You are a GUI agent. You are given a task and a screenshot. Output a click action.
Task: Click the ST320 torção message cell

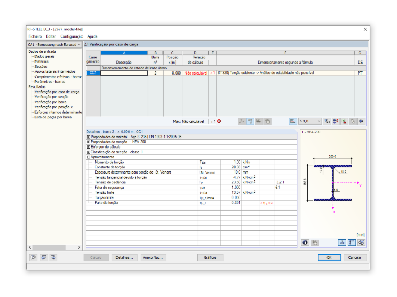pos(285,73)
